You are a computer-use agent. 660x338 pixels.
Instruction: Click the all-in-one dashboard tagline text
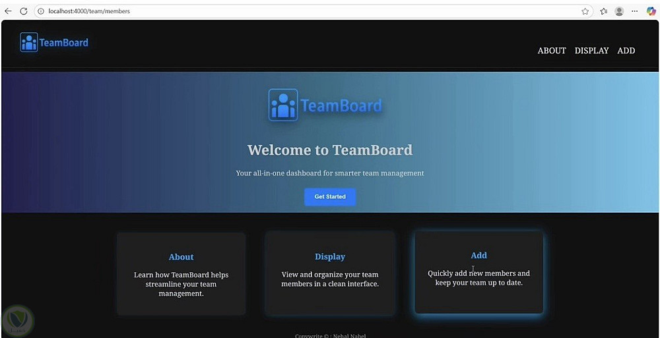(330, 173)
